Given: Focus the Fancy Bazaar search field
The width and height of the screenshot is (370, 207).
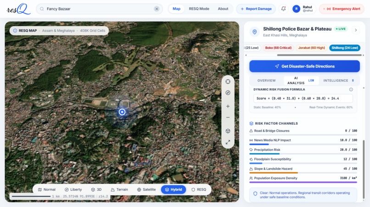Looking at the screenshot, I should tap(99, 9).
